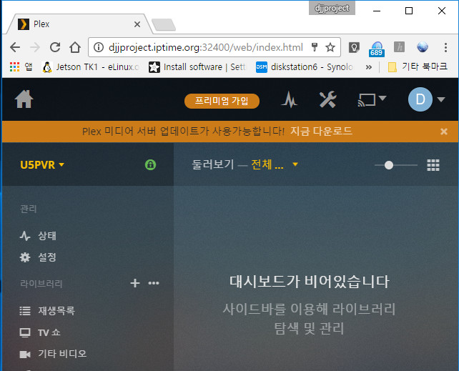459x371 pixels.
Task: Dismiss the server update banner
Action: (444, 132)
